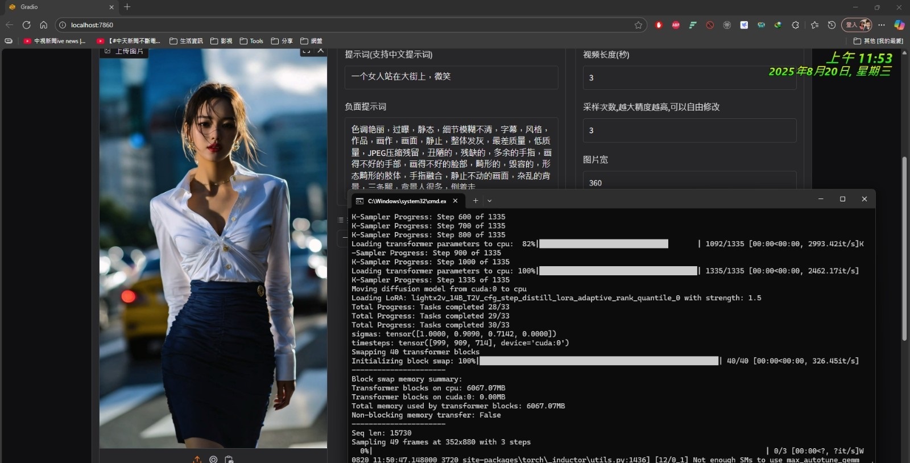
Task: Launch Copilot from the browser toolbar
Action: (x=899, y=25)
